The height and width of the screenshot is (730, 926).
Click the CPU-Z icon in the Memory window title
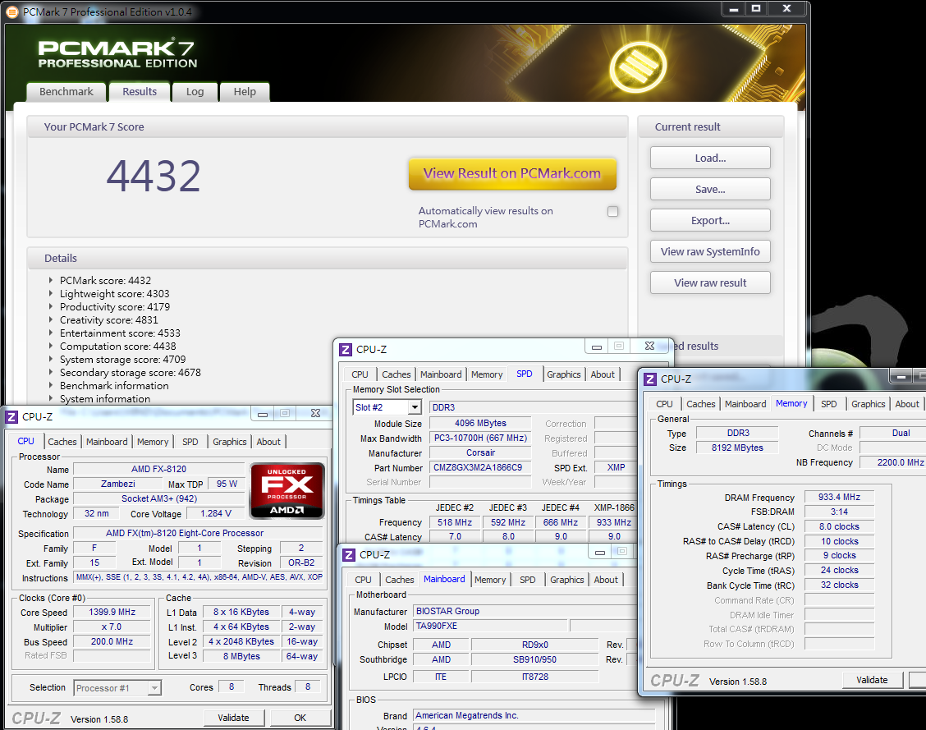(x=650, y=379)
